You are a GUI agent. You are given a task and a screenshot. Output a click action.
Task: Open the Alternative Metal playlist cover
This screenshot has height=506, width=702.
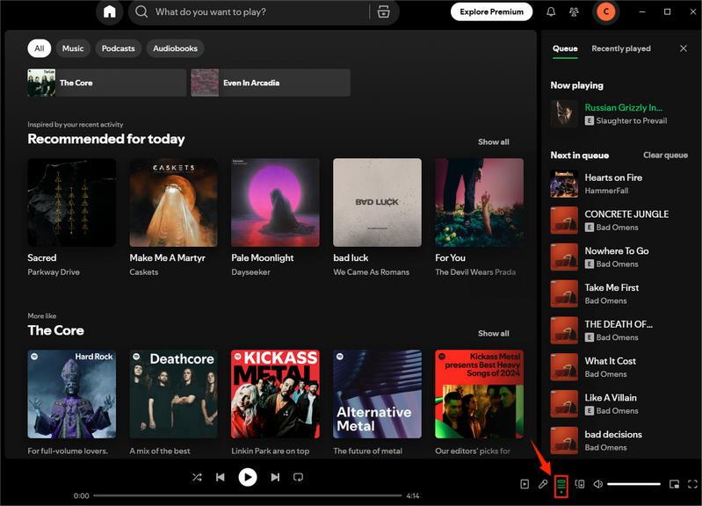pyautogui.click(x=378, y=394)
